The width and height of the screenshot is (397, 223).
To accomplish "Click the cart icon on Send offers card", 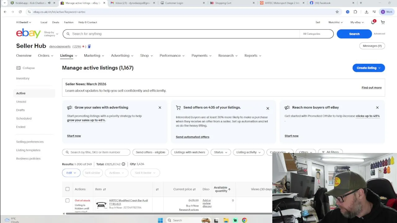I will 178,107.
